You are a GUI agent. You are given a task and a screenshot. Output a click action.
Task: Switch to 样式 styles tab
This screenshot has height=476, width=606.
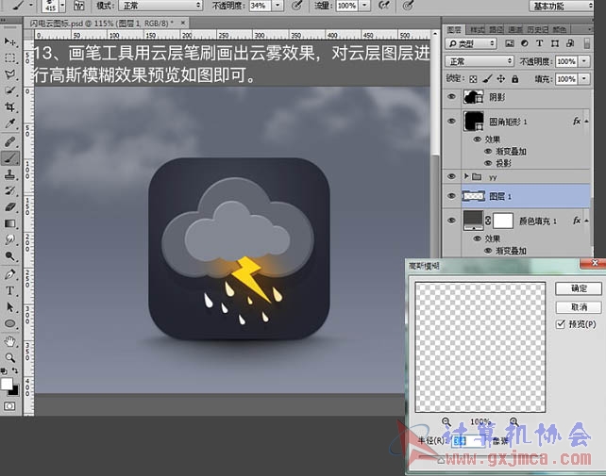(477, 30)
